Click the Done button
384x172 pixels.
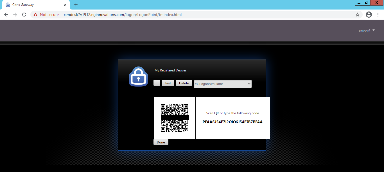click(161, 142)
